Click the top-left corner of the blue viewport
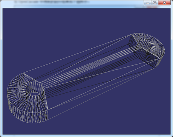Viewport: 173px width, 137px height. tap(3, 9)
